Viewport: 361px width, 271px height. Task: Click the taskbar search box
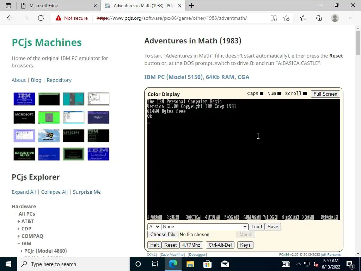point(73,264)
